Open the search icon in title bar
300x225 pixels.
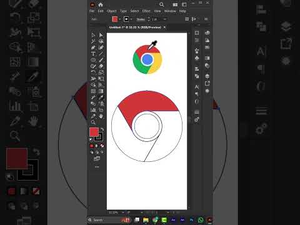pyautogui.click(x=161, y=4)
